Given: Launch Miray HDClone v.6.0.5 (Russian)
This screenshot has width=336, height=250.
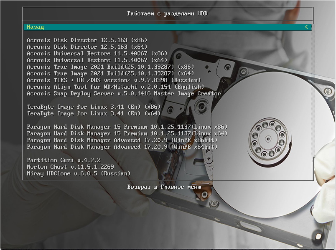Looking at the screenshot, I should [x=79, y=174].
